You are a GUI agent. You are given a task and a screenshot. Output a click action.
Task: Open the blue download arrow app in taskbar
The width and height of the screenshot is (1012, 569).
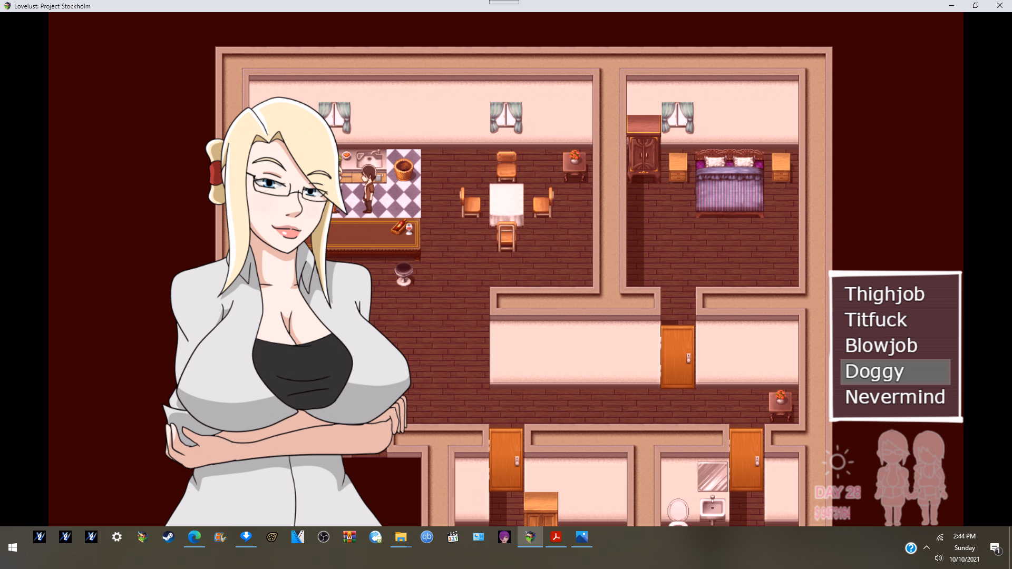[246, 537]
